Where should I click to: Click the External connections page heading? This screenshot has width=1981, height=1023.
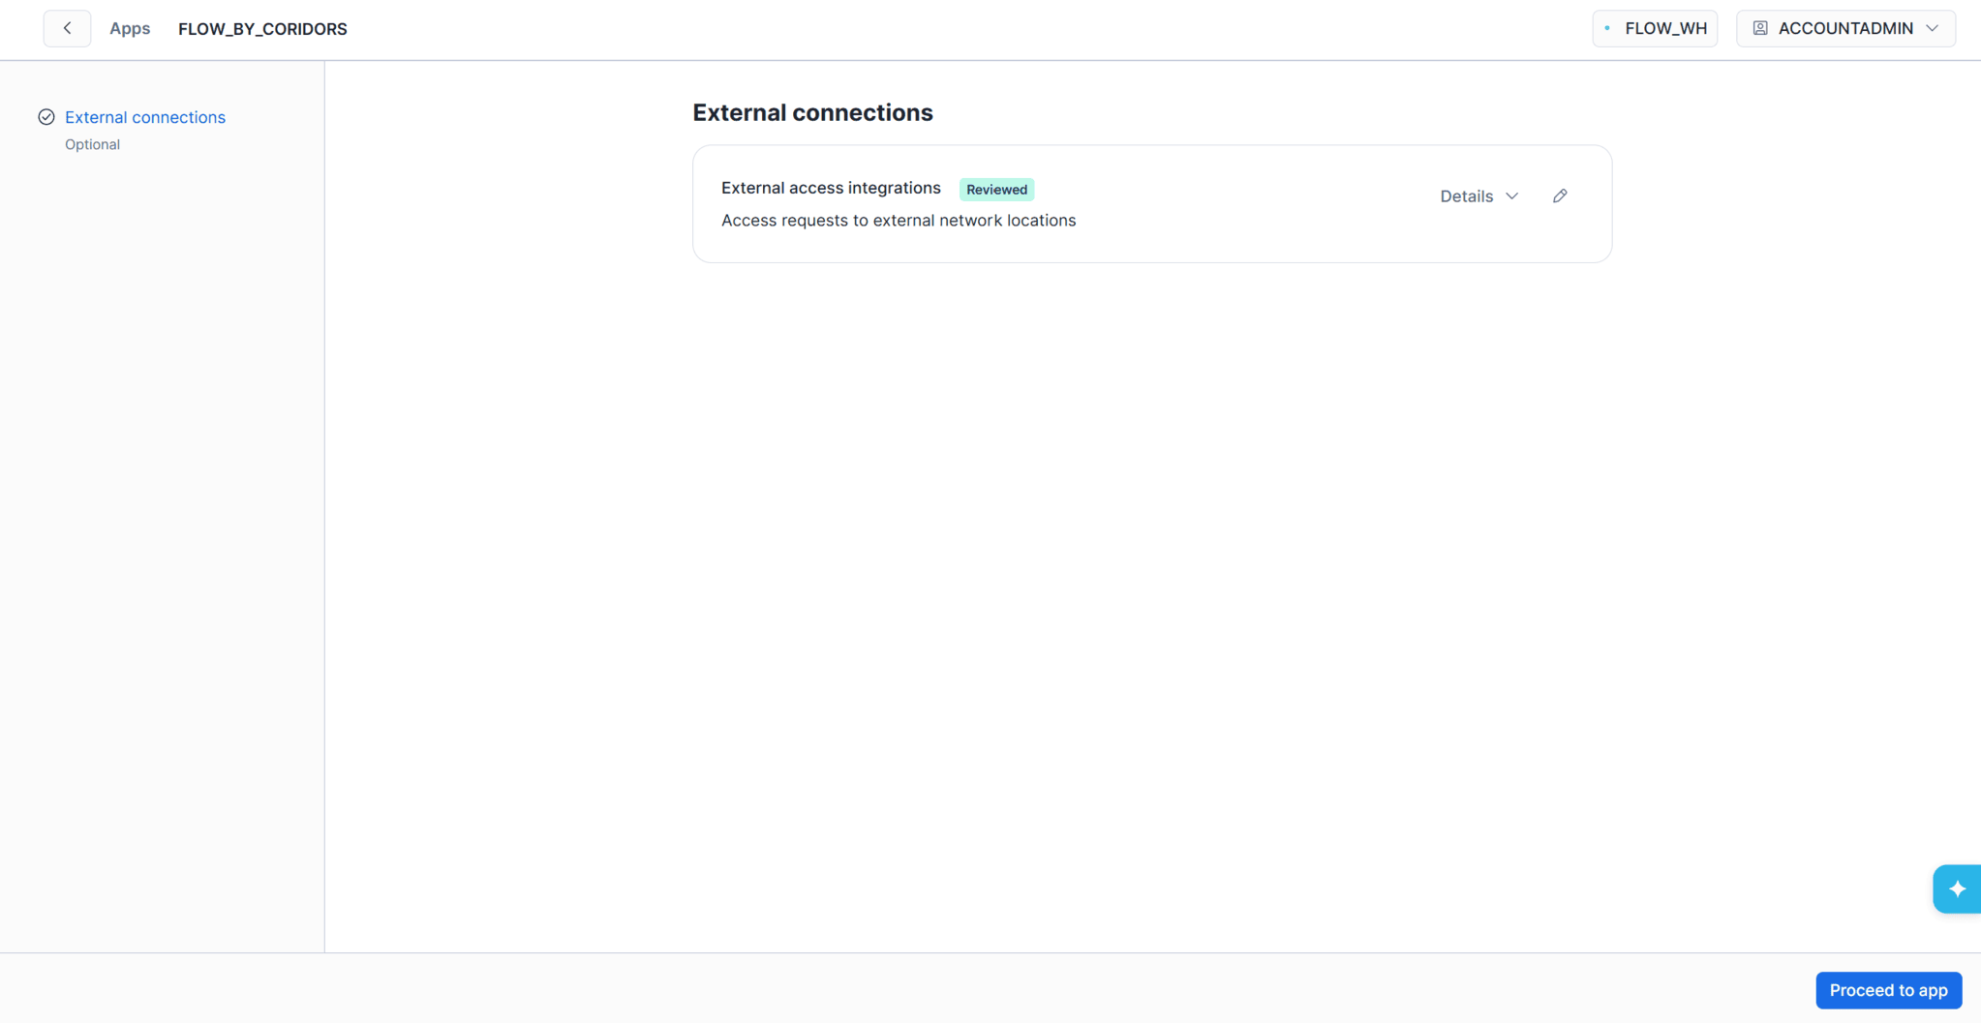(x=812, y=112)
